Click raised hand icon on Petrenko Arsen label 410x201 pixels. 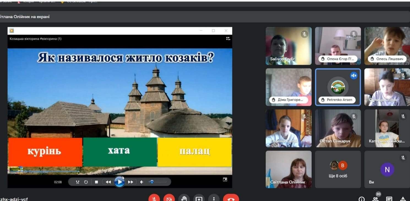(323, 100)
